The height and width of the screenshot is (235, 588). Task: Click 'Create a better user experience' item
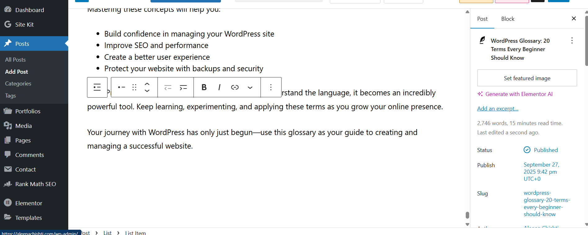tap(157, 57)
